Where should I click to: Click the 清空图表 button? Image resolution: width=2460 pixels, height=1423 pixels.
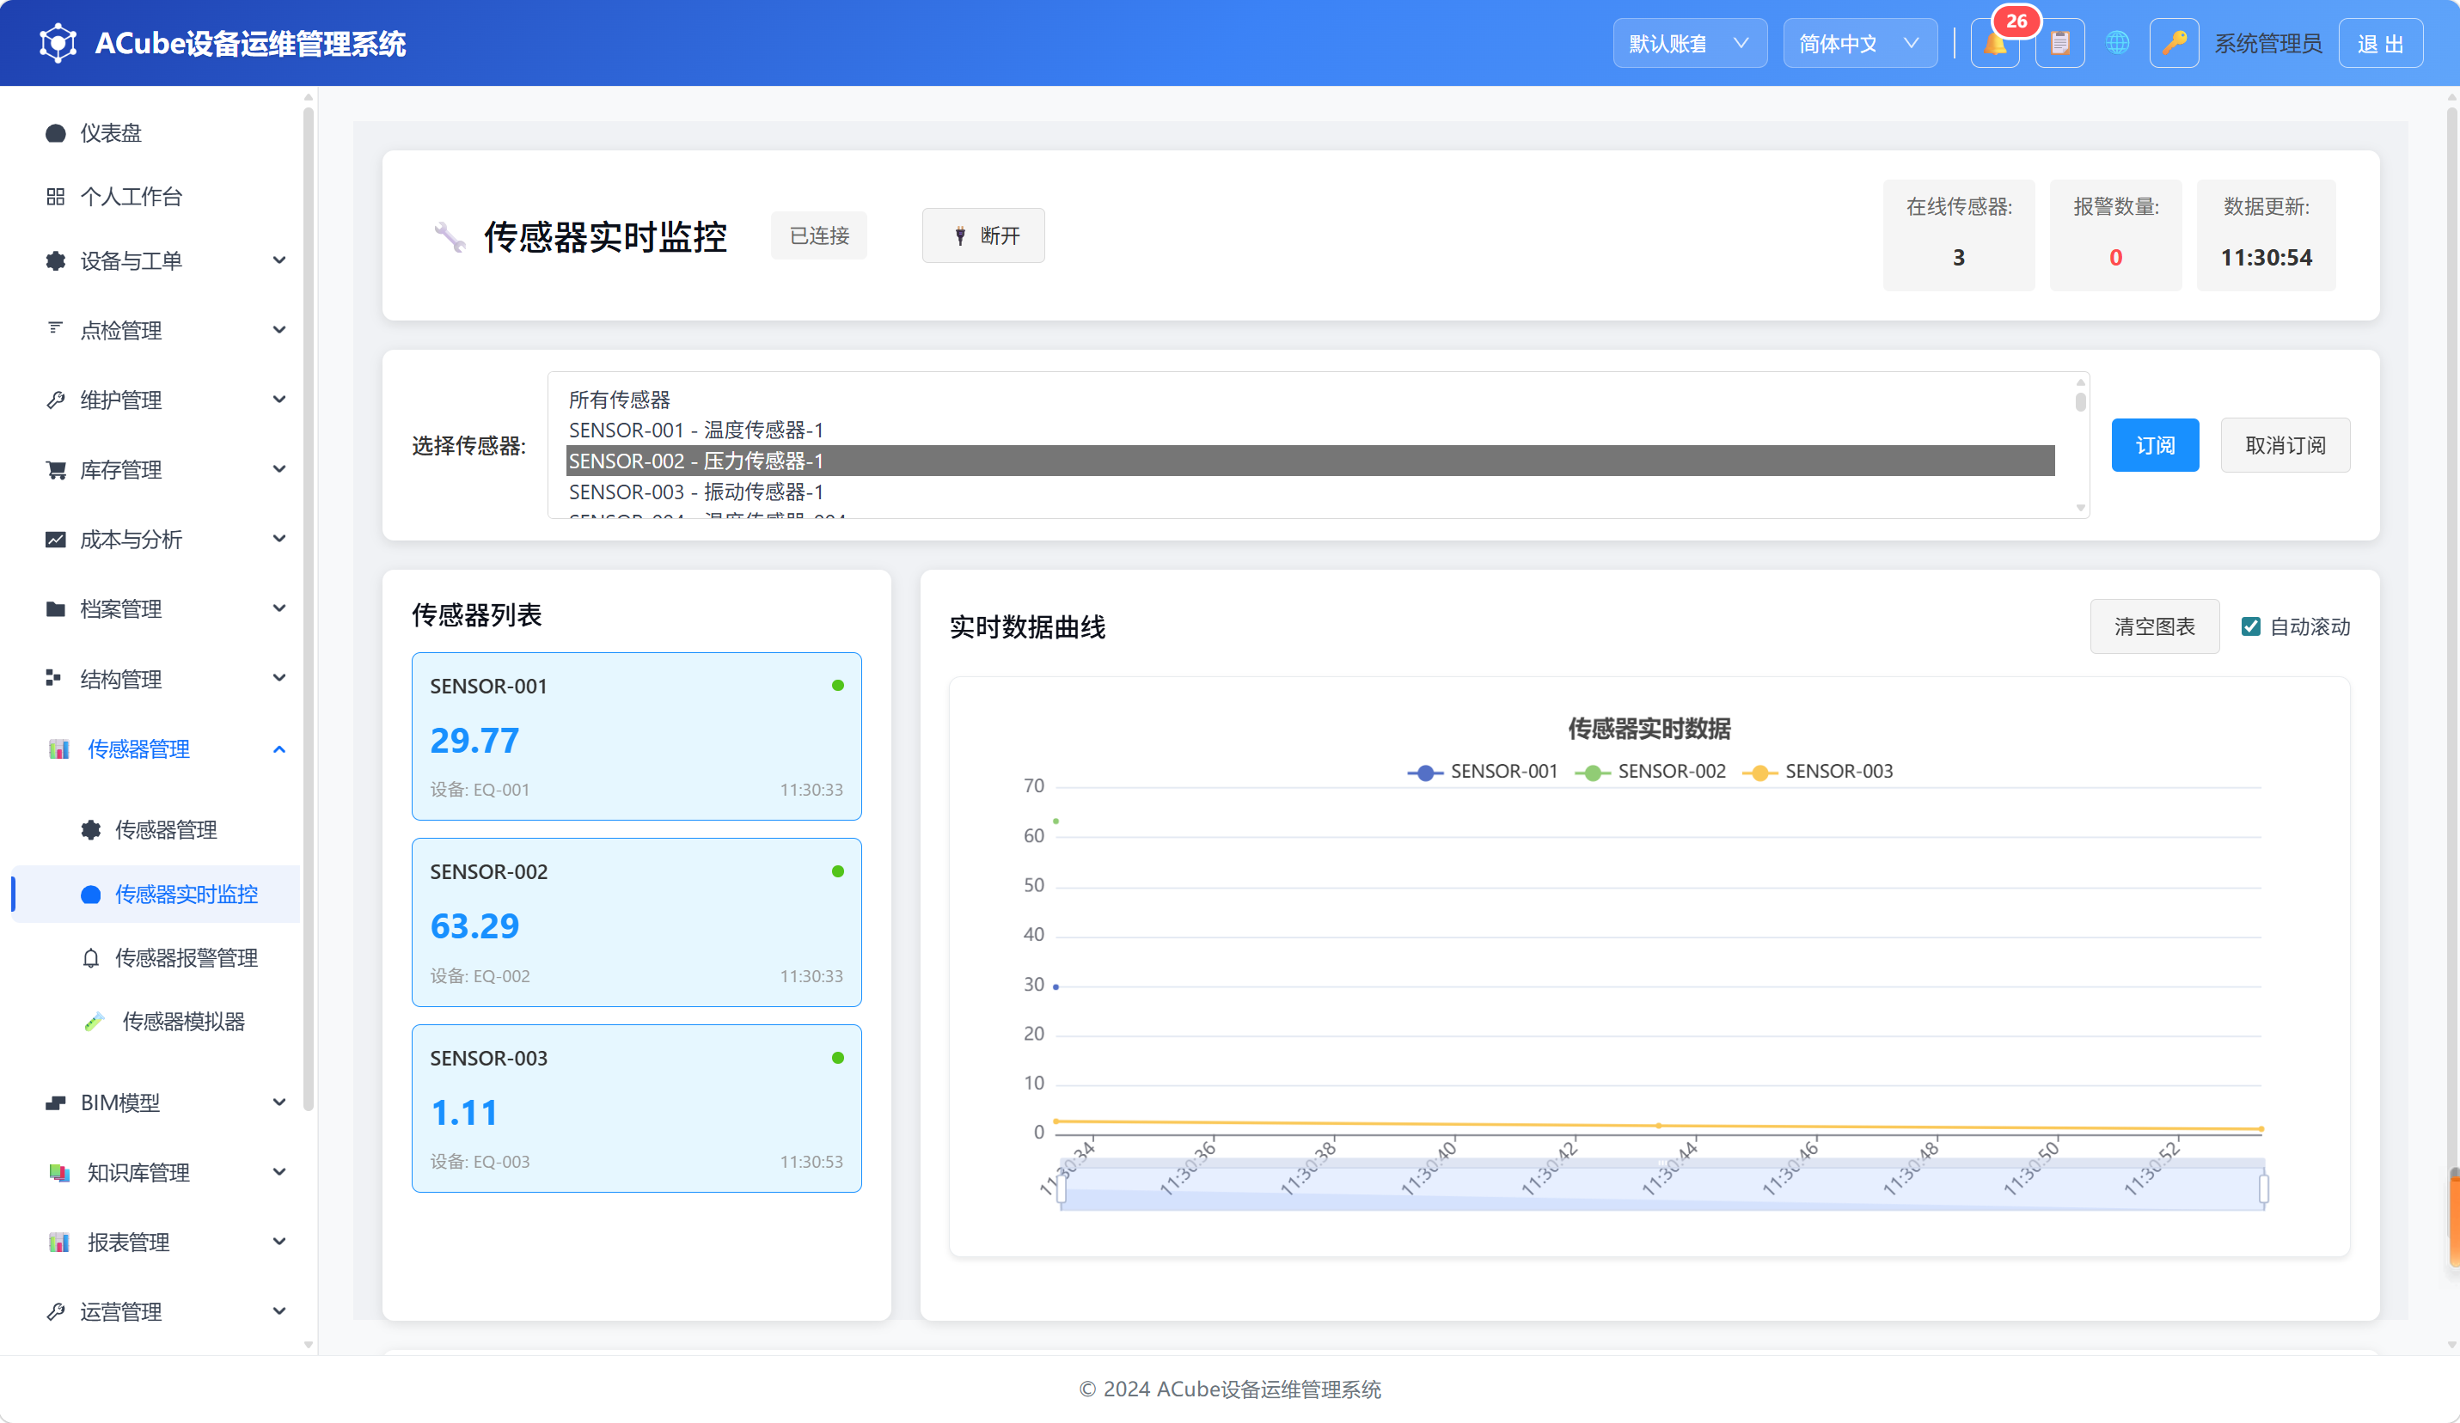[x=2155, y=626]
